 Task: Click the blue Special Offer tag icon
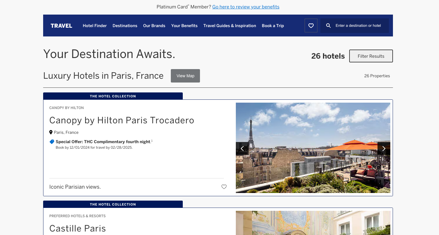(x=52, y=142)
